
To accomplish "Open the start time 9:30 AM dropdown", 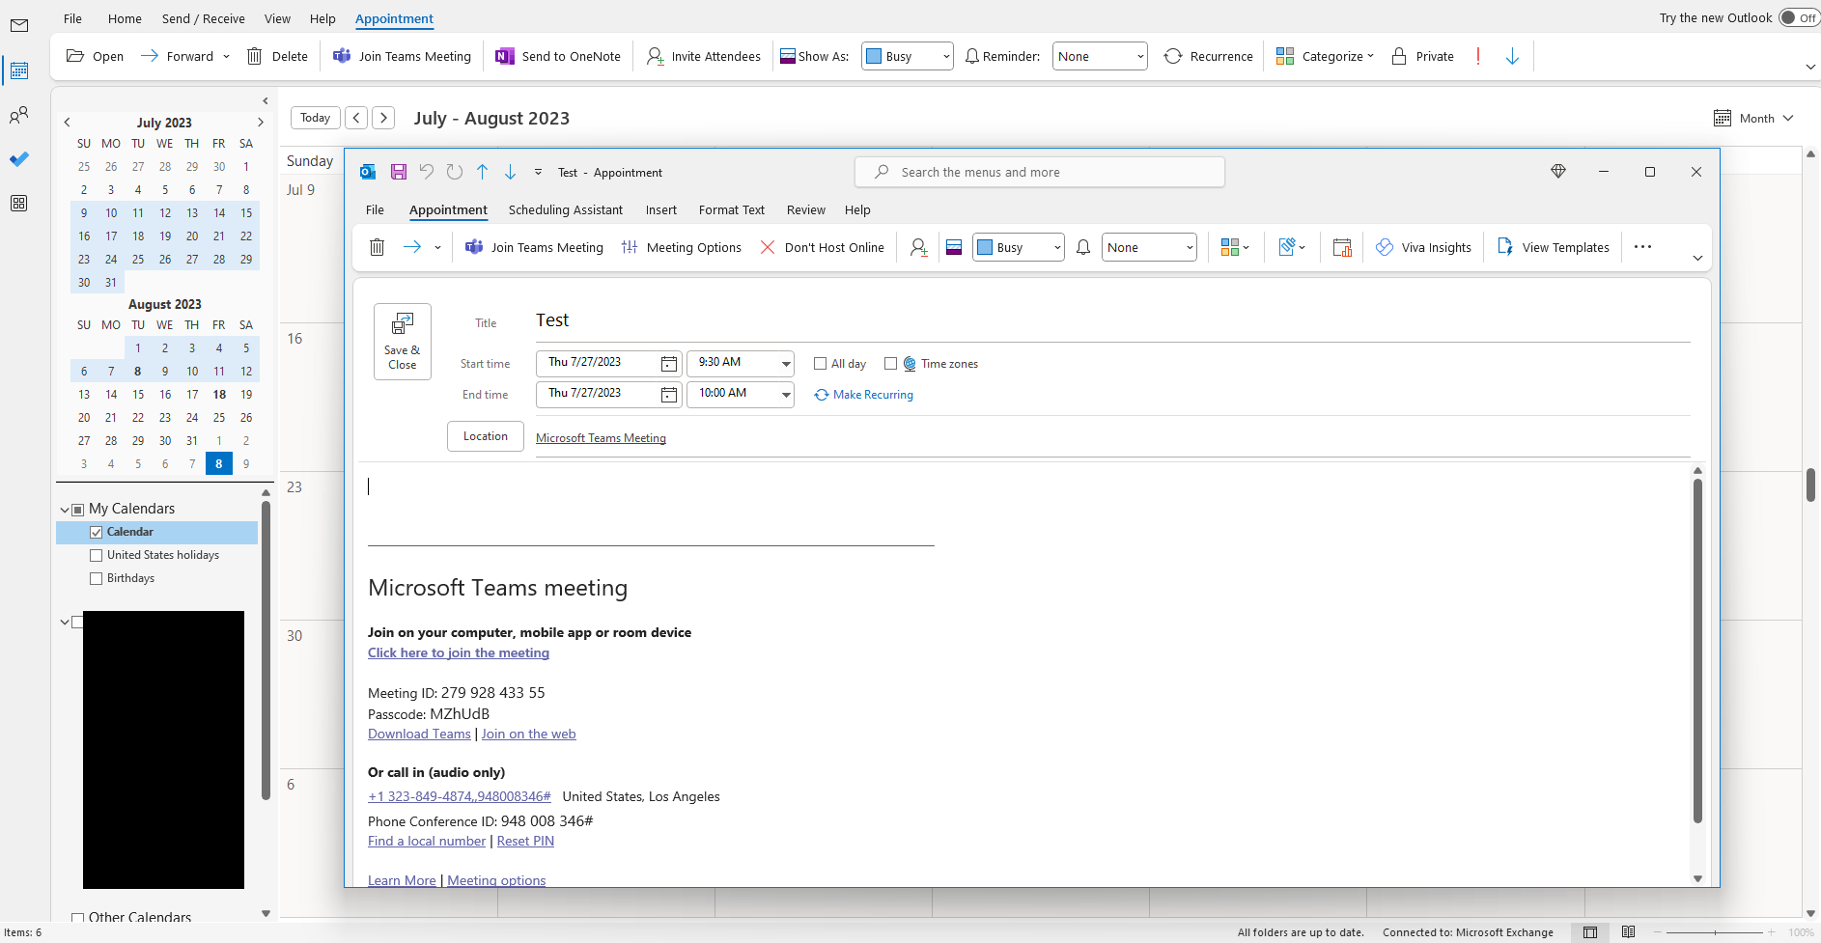I will point(786,363).
